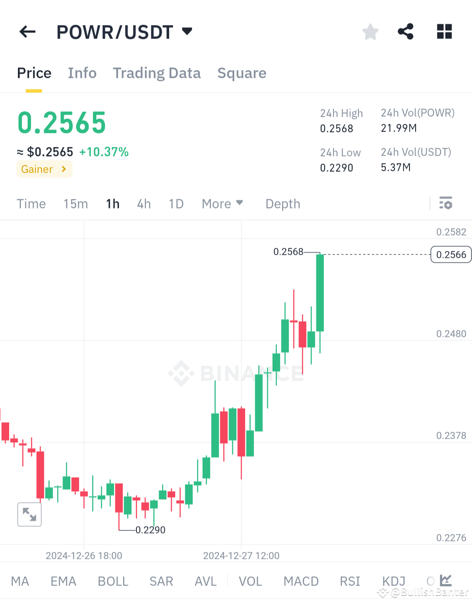Tap the 0.2566 price label on chart

click(x=451, y=254)
